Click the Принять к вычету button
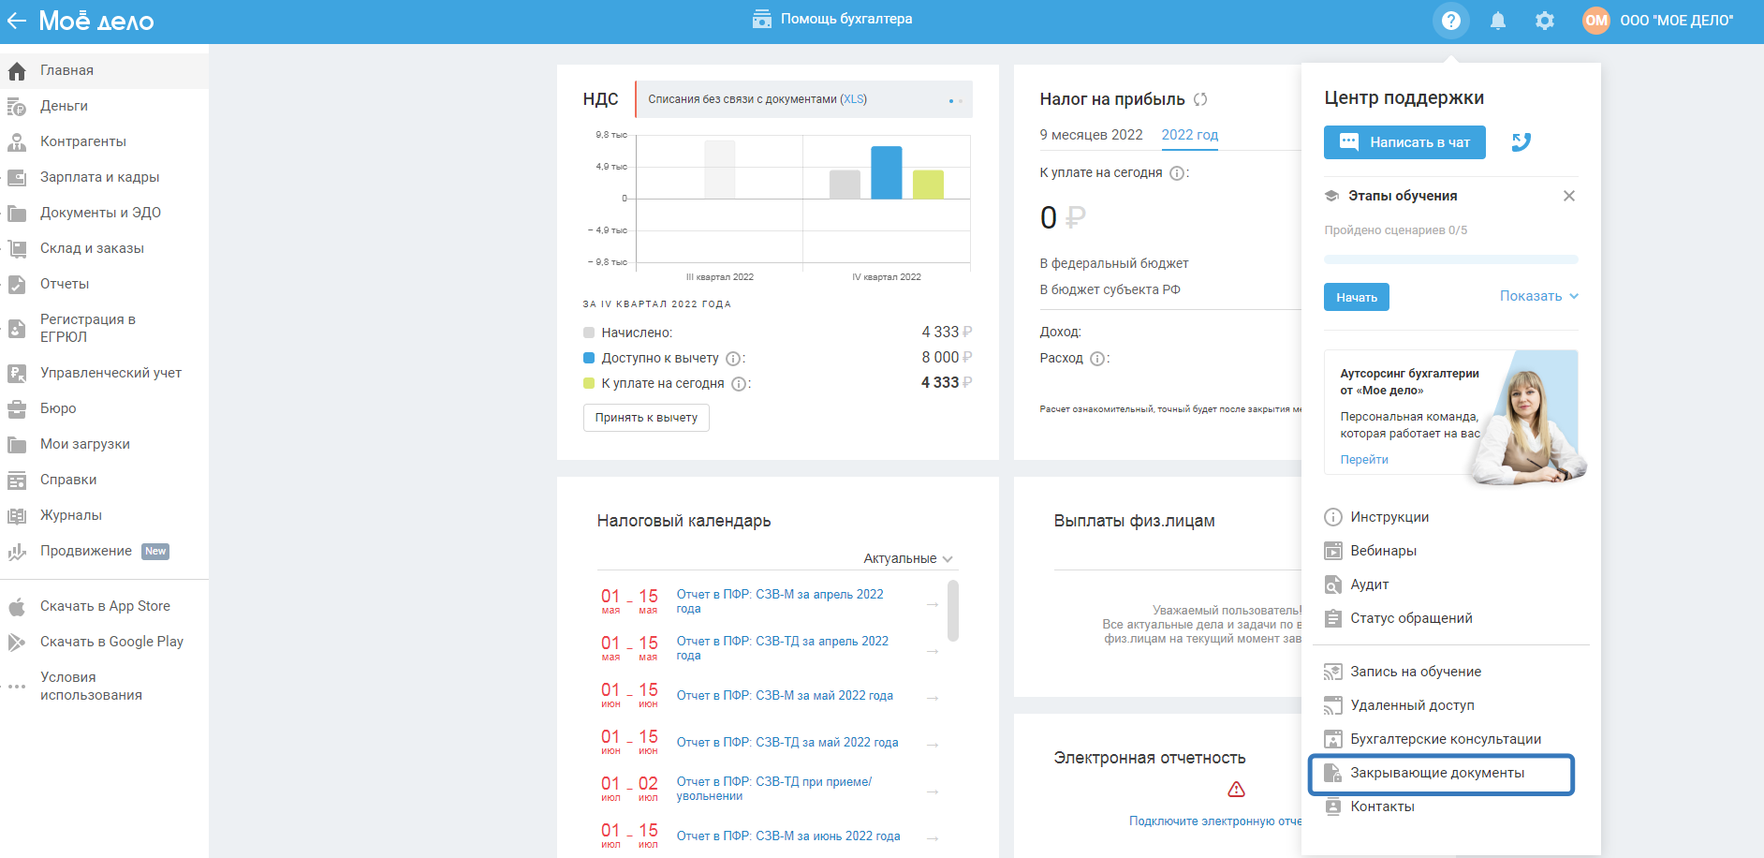 (x=646, y=418)
